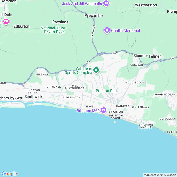Select the Westmeston label
177x177 pixels.
[x=146, y=5]
